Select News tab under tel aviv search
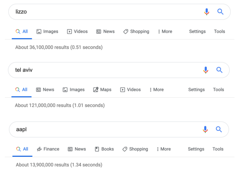The width and height of the screenshot is (240, 172). coord(45,90)
